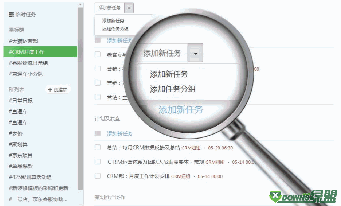The width and height of the screenshot is (341, 206).
Task: Select #聚划算 in group list
Action: tap(18, 144)
